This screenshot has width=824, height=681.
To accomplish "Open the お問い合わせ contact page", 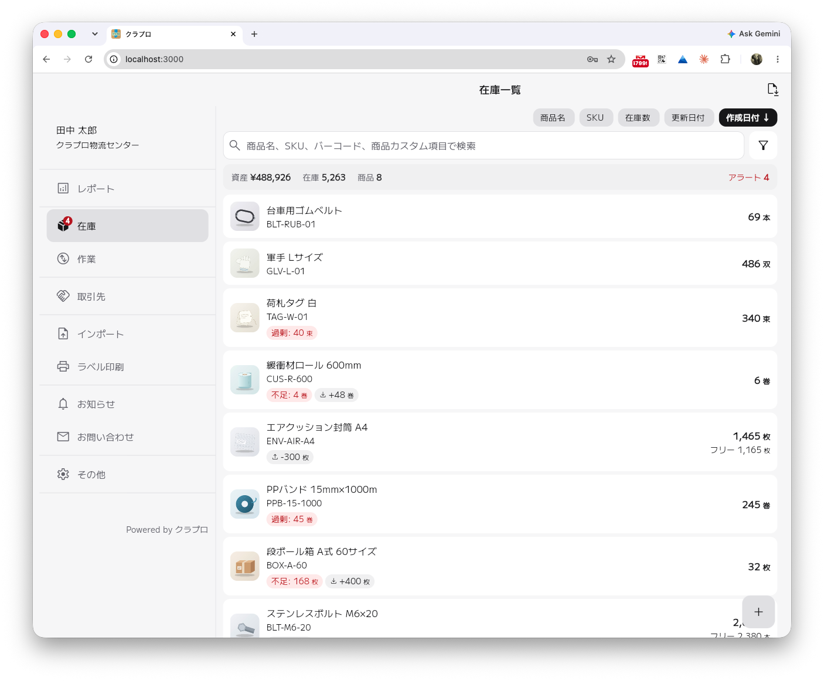I will [x=127, y=437].
